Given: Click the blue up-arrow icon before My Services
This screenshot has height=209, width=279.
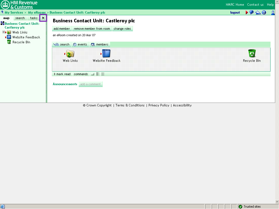Looking at the screenshot, I should coord(2,12).
